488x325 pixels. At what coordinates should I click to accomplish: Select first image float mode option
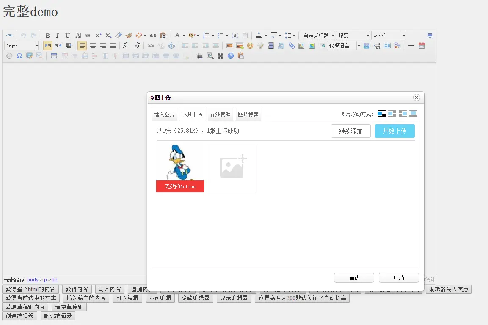tap(381, 114)
